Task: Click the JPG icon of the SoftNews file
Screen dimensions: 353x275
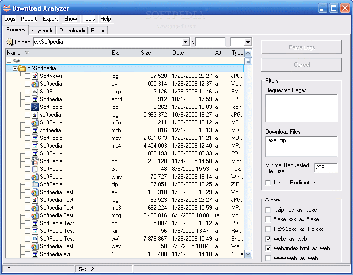Action: tap(34, 76)
